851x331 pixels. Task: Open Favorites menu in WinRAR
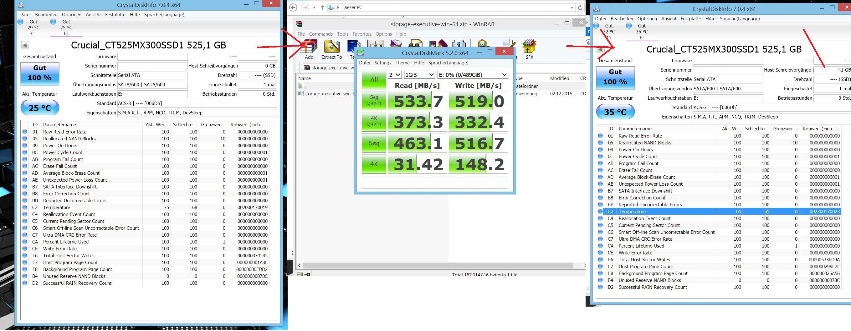coord(362,34)
